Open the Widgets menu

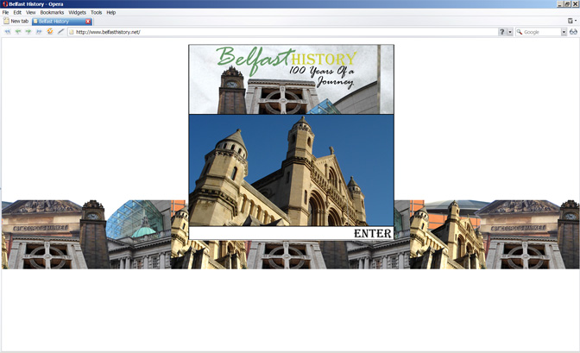click(78, 13)
